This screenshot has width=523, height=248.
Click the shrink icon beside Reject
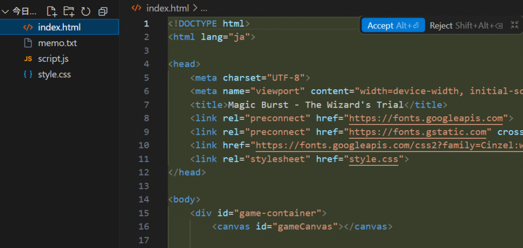pos(514,25)
